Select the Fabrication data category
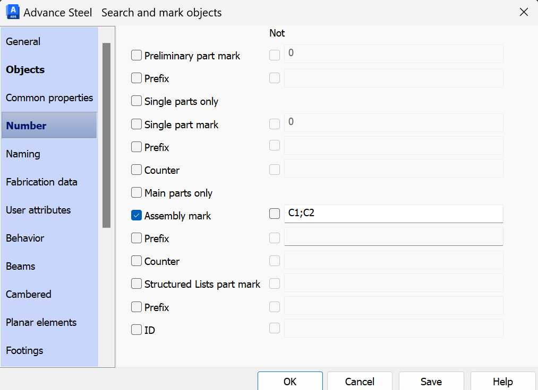 click(41, 182)
